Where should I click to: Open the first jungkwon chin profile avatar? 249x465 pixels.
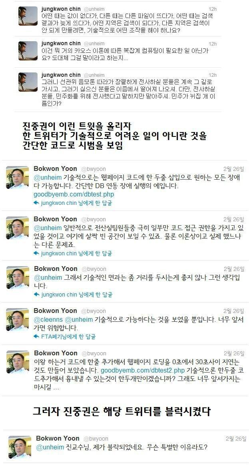tap(28, 16)
